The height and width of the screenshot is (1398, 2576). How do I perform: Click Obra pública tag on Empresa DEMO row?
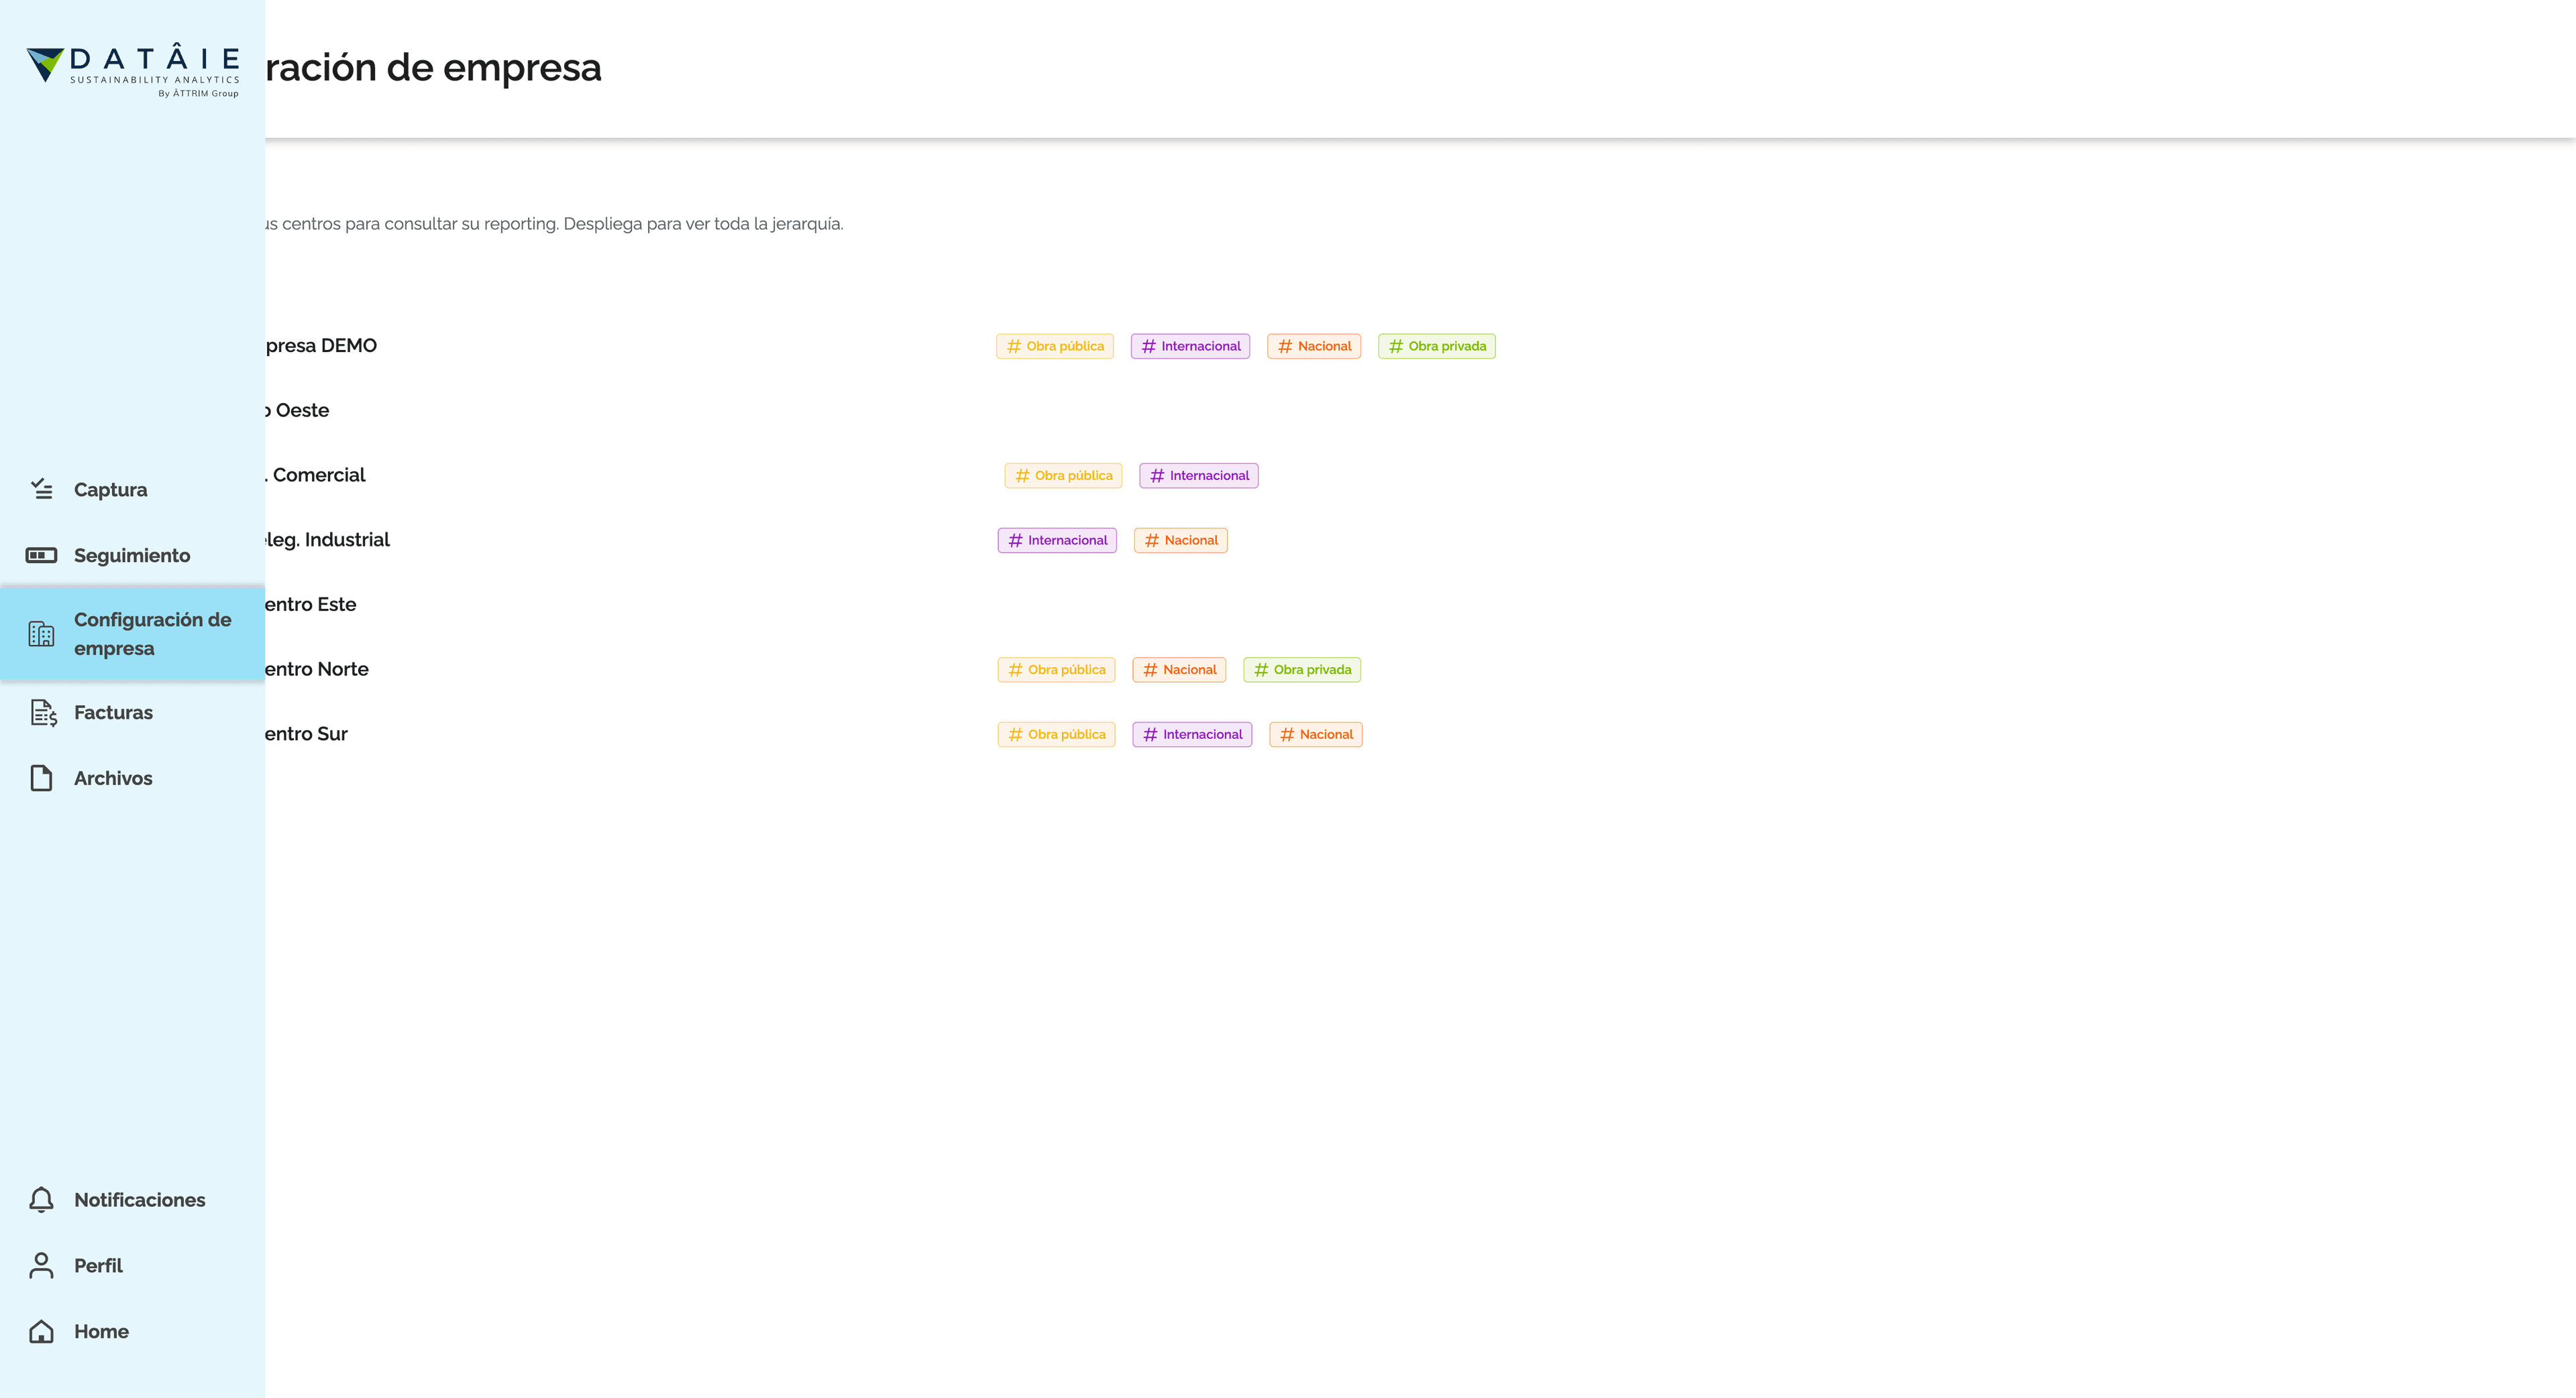click(x=1055, y=346)
